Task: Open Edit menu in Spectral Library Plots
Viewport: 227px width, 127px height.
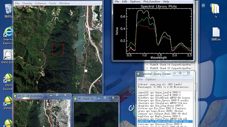Action: (x=125, y=2)
